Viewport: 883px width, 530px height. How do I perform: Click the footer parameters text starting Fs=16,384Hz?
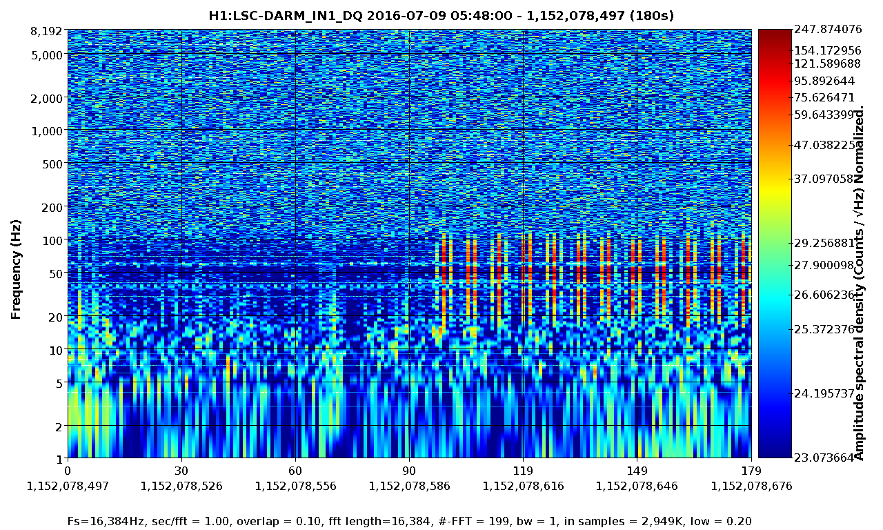[x=409, y=521]
